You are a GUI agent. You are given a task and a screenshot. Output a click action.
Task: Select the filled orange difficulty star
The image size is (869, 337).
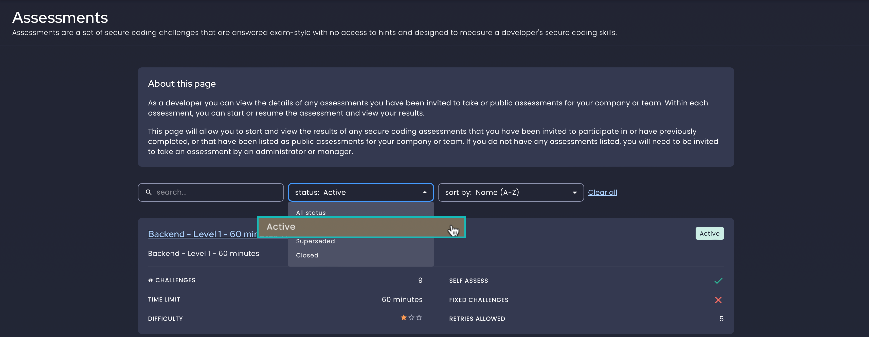[x=404, y=317]
